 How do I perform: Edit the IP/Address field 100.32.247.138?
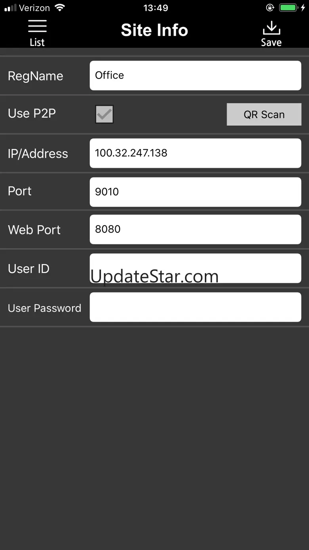pyautogui.click(x=195, y=153)
